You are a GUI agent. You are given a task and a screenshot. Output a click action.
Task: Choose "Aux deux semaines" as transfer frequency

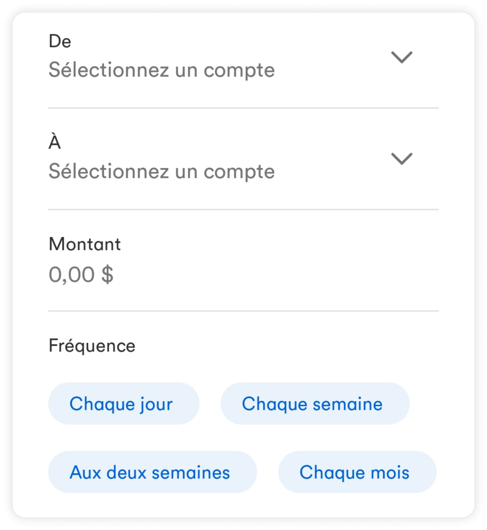coord(152,472)
